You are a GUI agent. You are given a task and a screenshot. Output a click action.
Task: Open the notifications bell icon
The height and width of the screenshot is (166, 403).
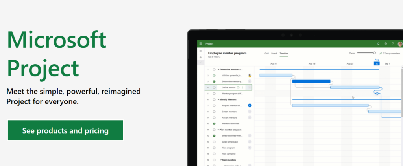click(x=378, y=44)
